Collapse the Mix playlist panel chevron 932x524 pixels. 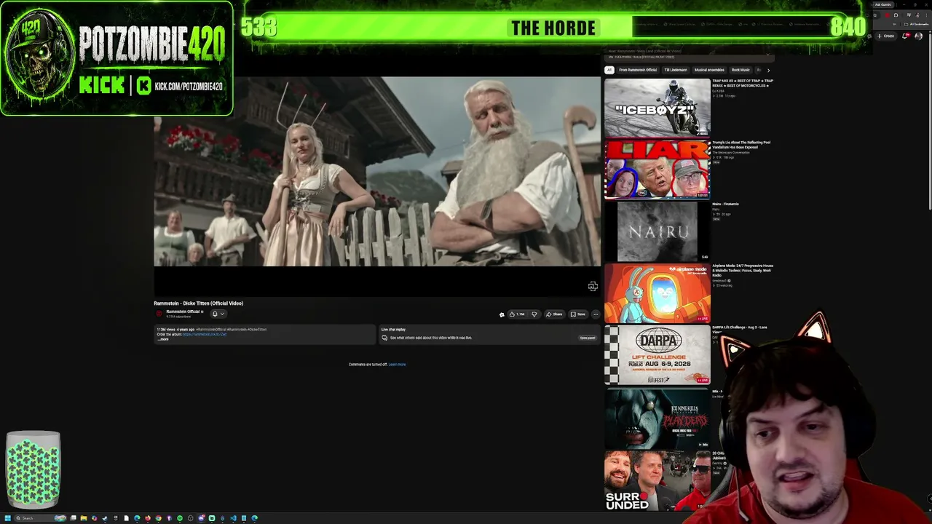(x=767, y=54)
